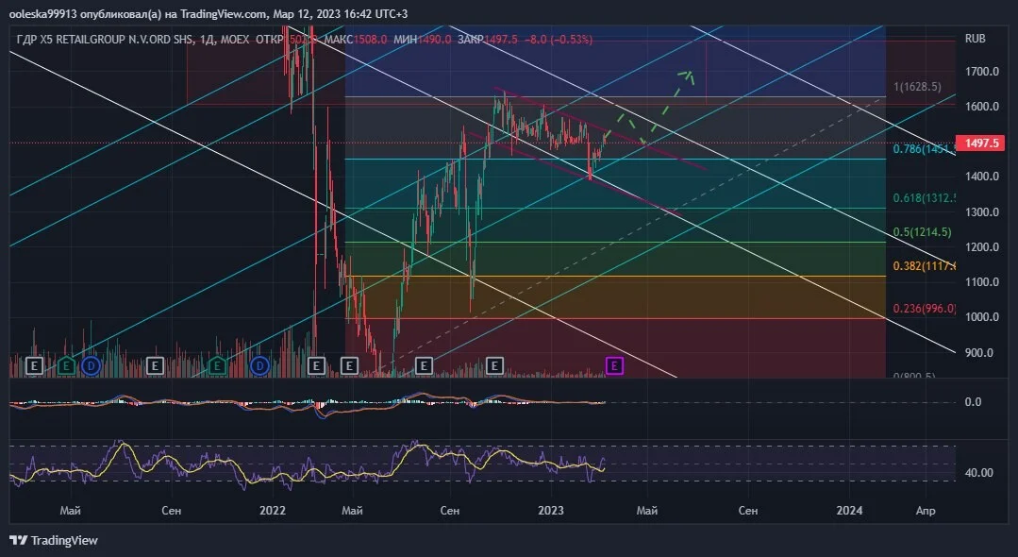Click the 1200.0 price axis value
1018x557 pixels.
[981, 247]
